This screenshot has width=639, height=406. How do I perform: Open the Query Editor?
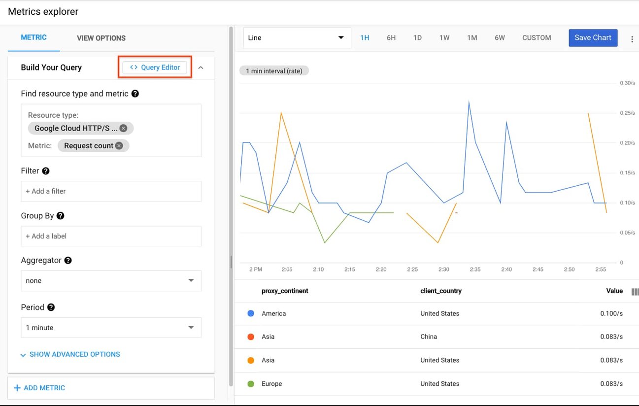click(155, 67)
